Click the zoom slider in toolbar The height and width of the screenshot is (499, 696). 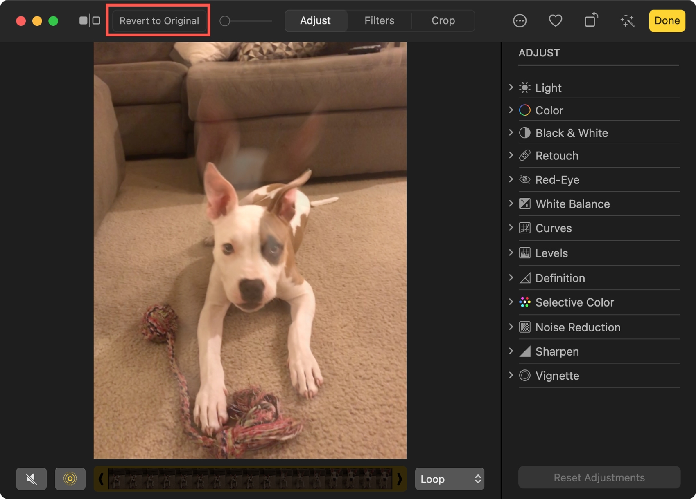pyautogui.click(x=246, y=21)
